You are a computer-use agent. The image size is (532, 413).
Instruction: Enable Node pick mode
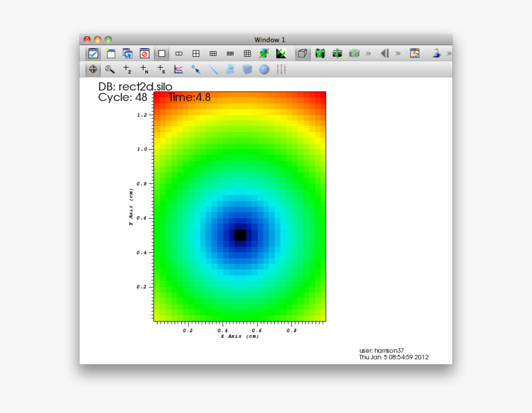point(144,69)
